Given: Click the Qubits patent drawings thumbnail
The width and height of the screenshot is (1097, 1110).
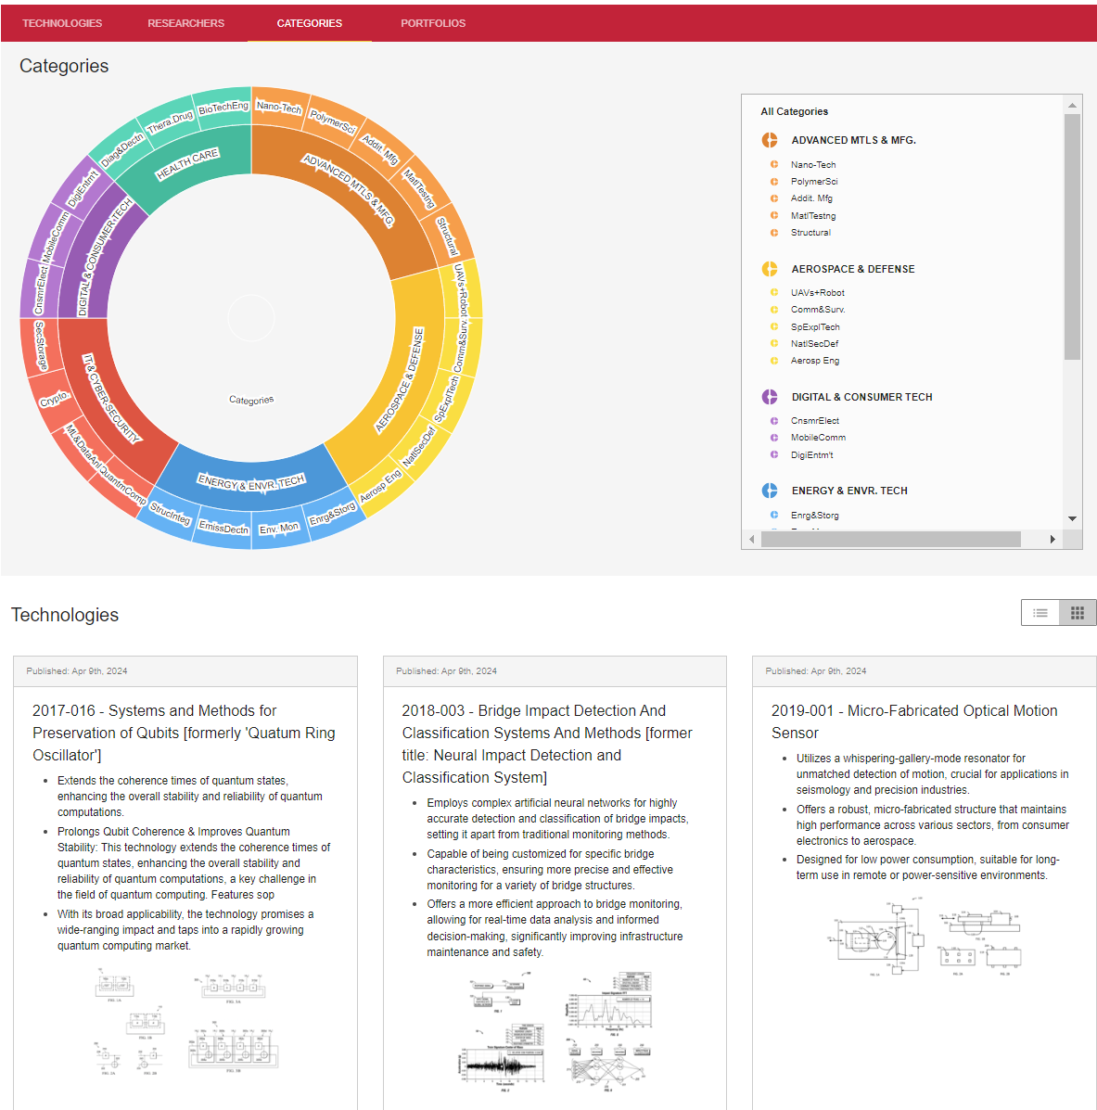Looking at the screenshot, I should click(185, 1022).
